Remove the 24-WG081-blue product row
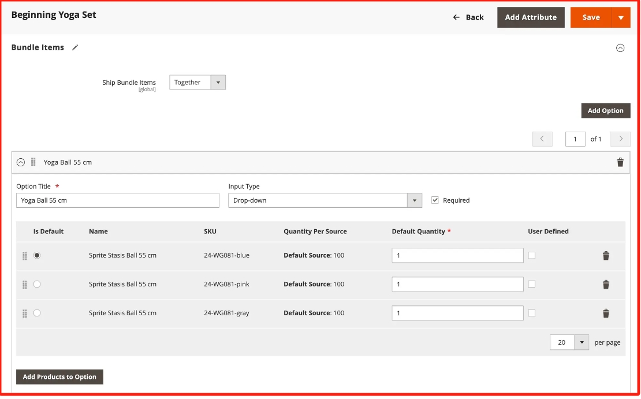 605,255
